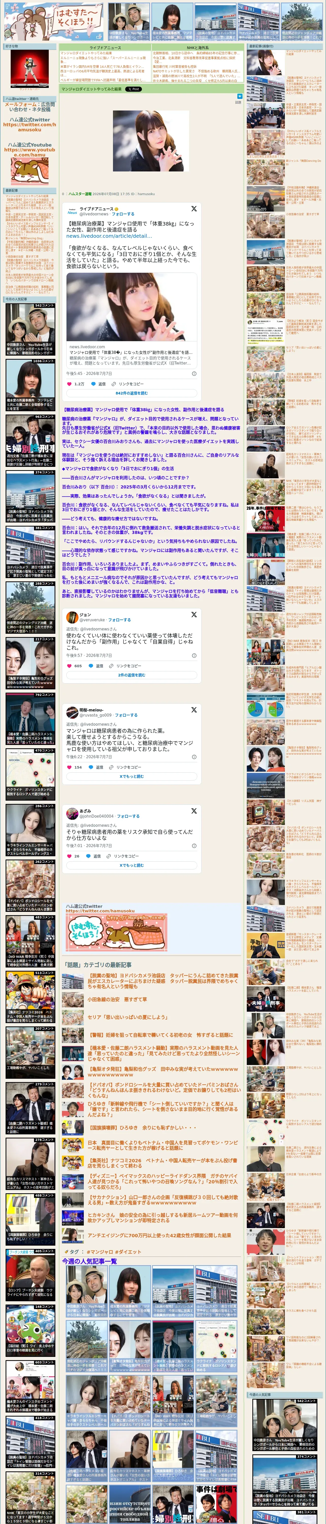Open sidebar https://twitter.com/hamusoku link

click(30, 127)
